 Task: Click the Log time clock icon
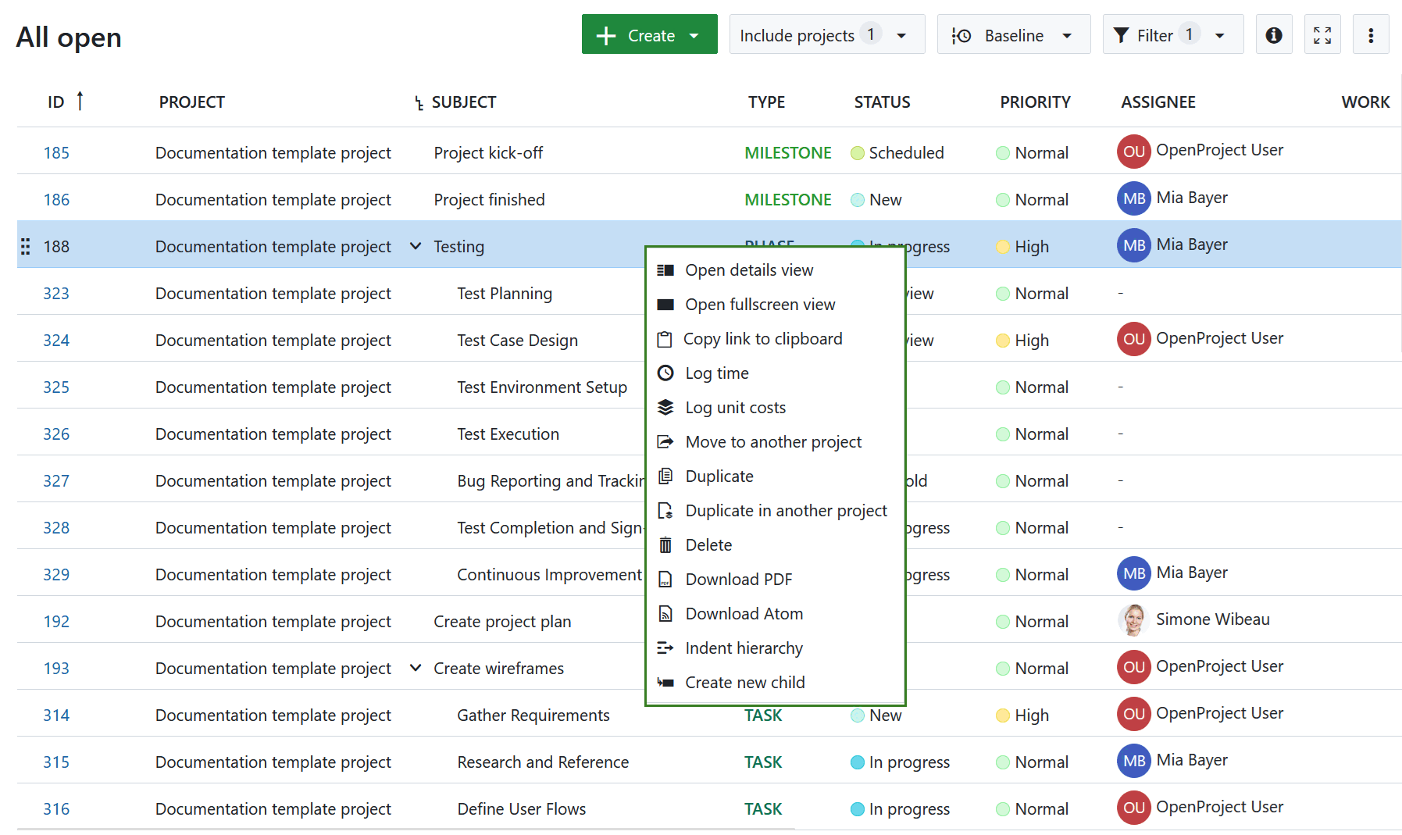pyautogui.click(x=665, y=373)
